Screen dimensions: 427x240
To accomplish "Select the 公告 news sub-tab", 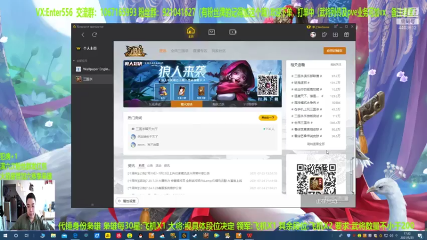I will (150, 165).
